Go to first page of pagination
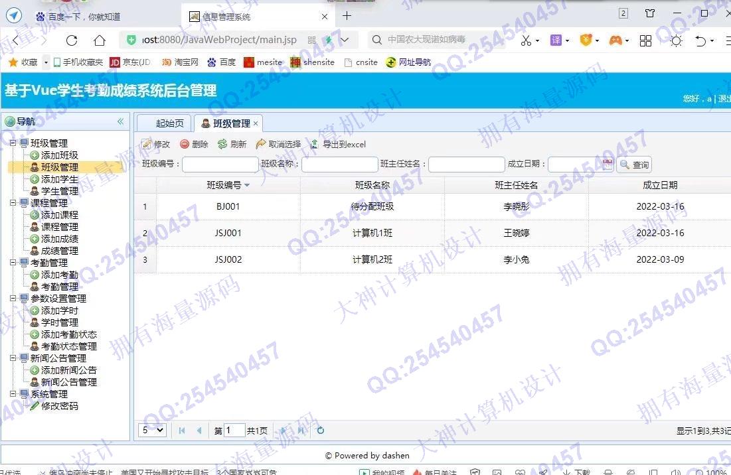The width and height of the screenshot is (731, 475). click(182, 431)
